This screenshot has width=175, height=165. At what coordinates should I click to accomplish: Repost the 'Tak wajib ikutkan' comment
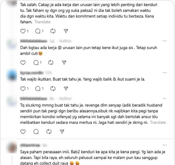point(53,89)
